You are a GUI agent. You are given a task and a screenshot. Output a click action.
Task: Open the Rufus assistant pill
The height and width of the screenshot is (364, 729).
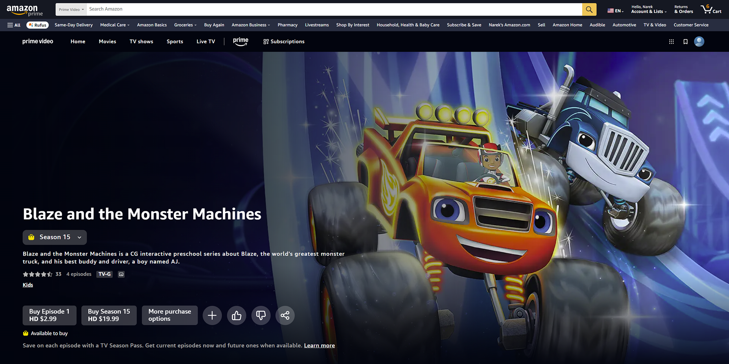pos(38,25)
